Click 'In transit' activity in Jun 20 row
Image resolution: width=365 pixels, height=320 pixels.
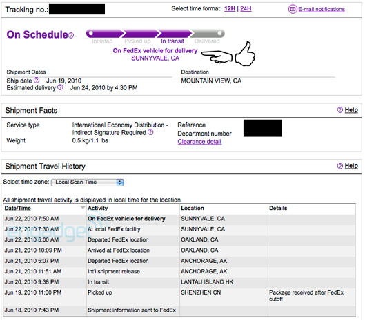tap(98, 282)
